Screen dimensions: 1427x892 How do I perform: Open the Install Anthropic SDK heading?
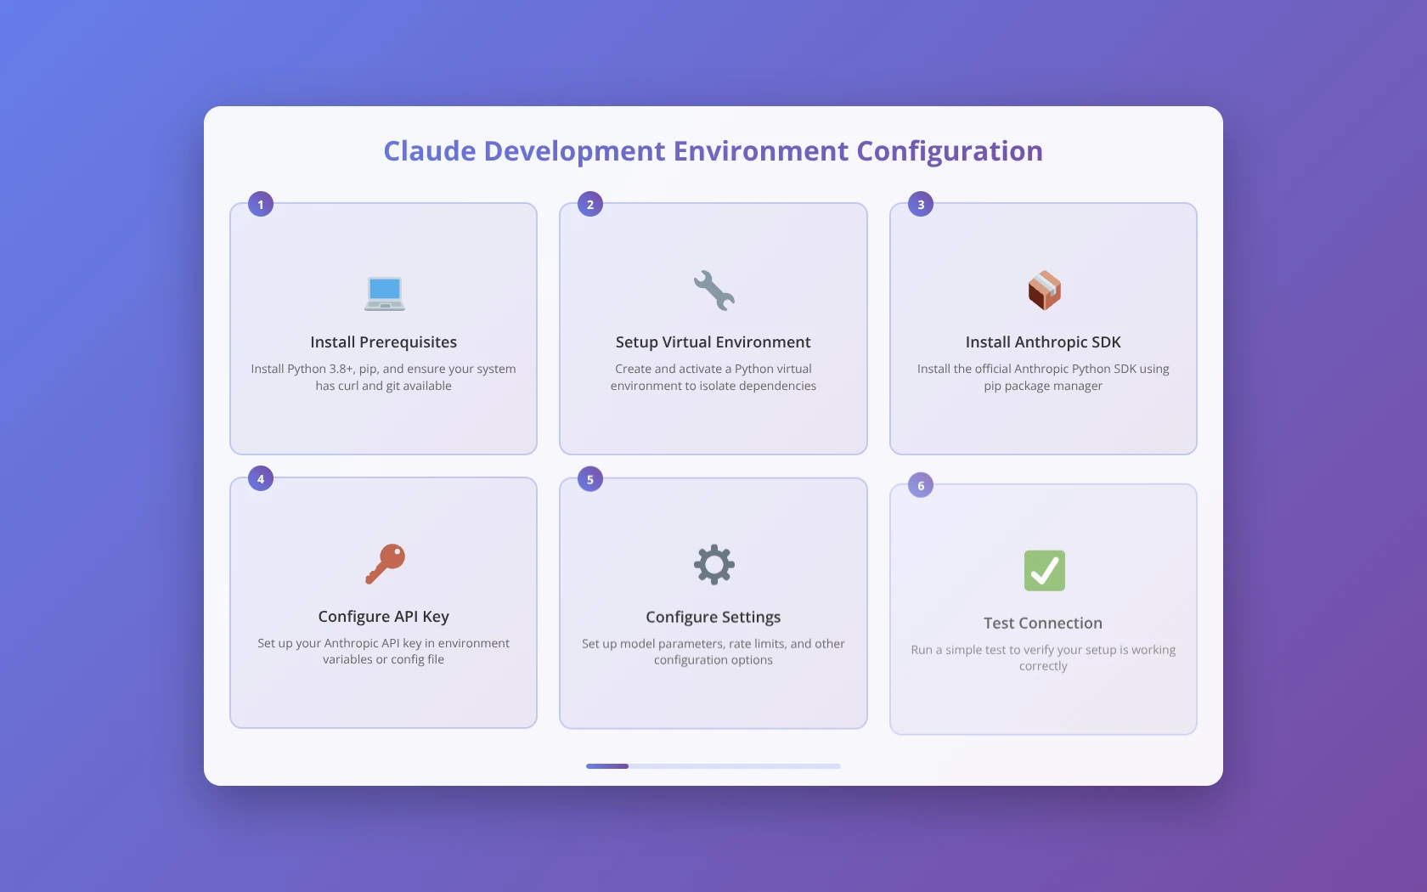pyautogui.click(x=1043, y=342)
